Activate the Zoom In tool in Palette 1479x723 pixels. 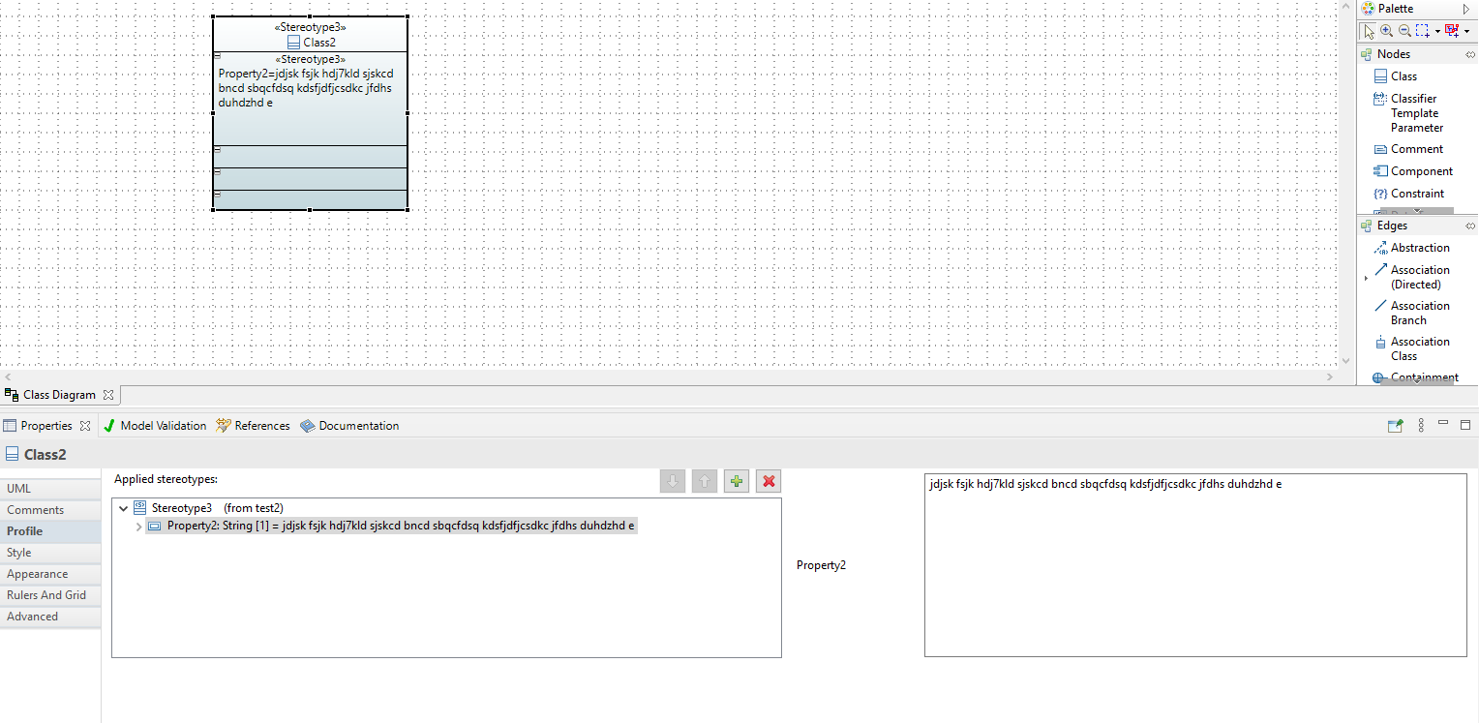1386,31
